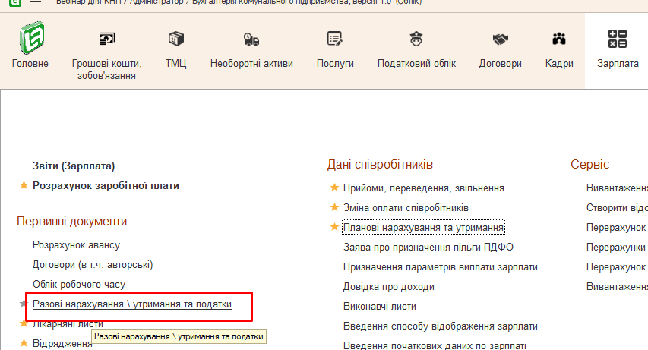Viewport: 648px width, 350px height.
Task: Toggle favorite star beside Зміна оплати співробітників
Action: tap(333, 207)
